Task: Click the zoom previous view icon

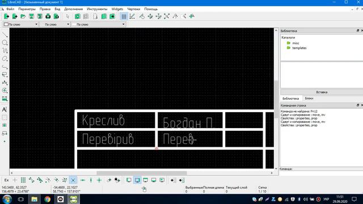Action: pyautogui.click(x=175, y=16)
